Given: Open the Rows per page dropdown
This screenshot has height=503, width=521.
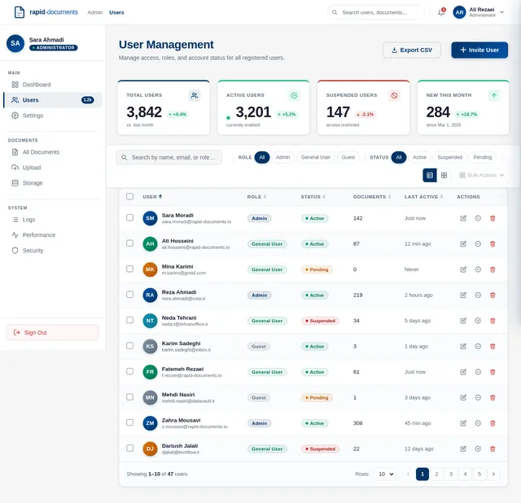Looking at the screenshot, I should coord(385,474).
